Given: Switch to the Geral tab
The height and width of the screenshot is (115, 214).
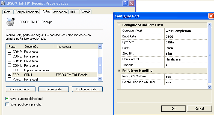Looking at the screenshot, I should [x=8, y=12].
